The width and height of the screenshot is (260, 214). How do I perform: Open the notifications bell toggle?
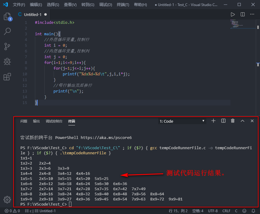[253, 211]
